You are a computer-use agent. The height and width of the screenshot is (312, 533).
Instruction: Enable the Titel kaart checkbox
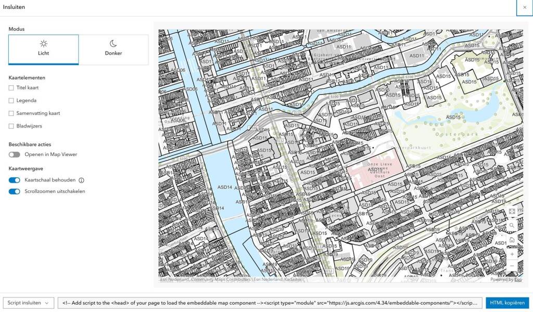[11, 88]
